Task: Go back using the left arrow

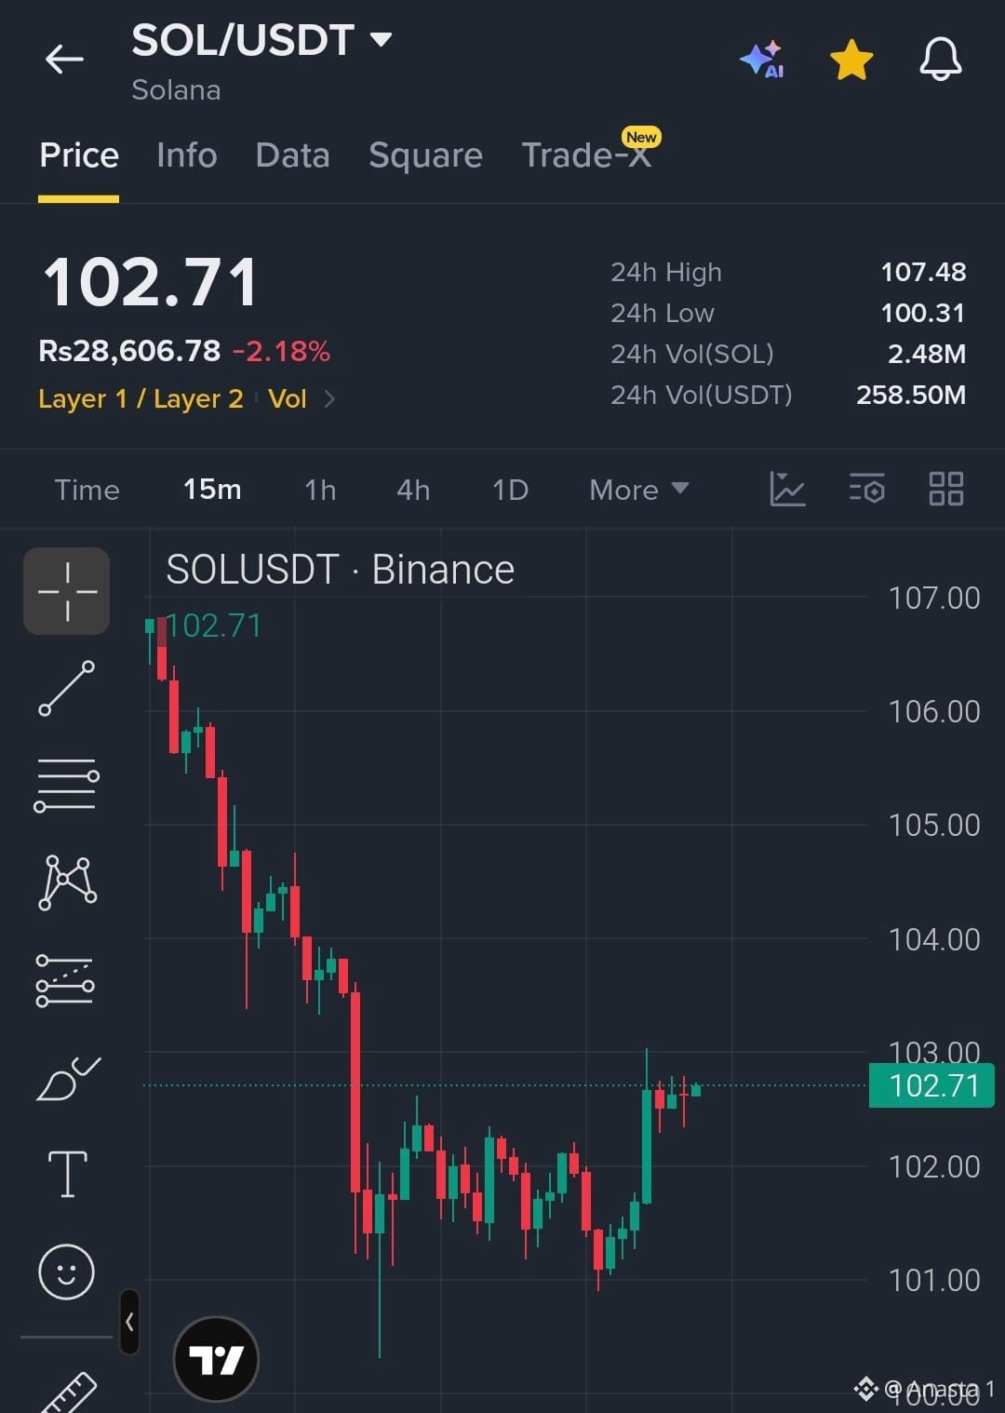Action: click(x=64, y=60)
